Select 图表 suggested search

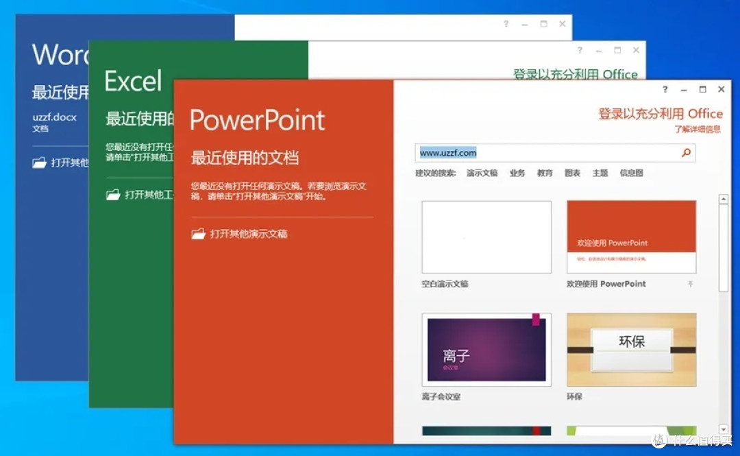572,173
